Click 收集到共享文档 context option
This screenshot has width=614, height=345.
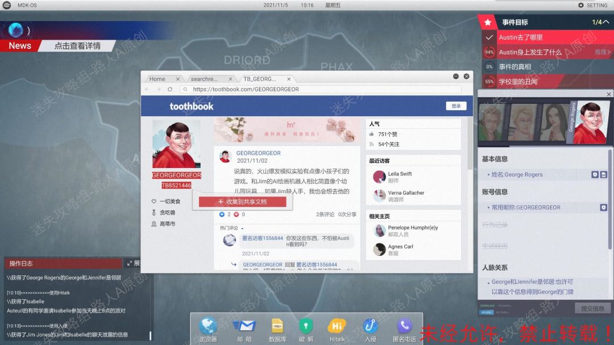click(x=242, y=201)
